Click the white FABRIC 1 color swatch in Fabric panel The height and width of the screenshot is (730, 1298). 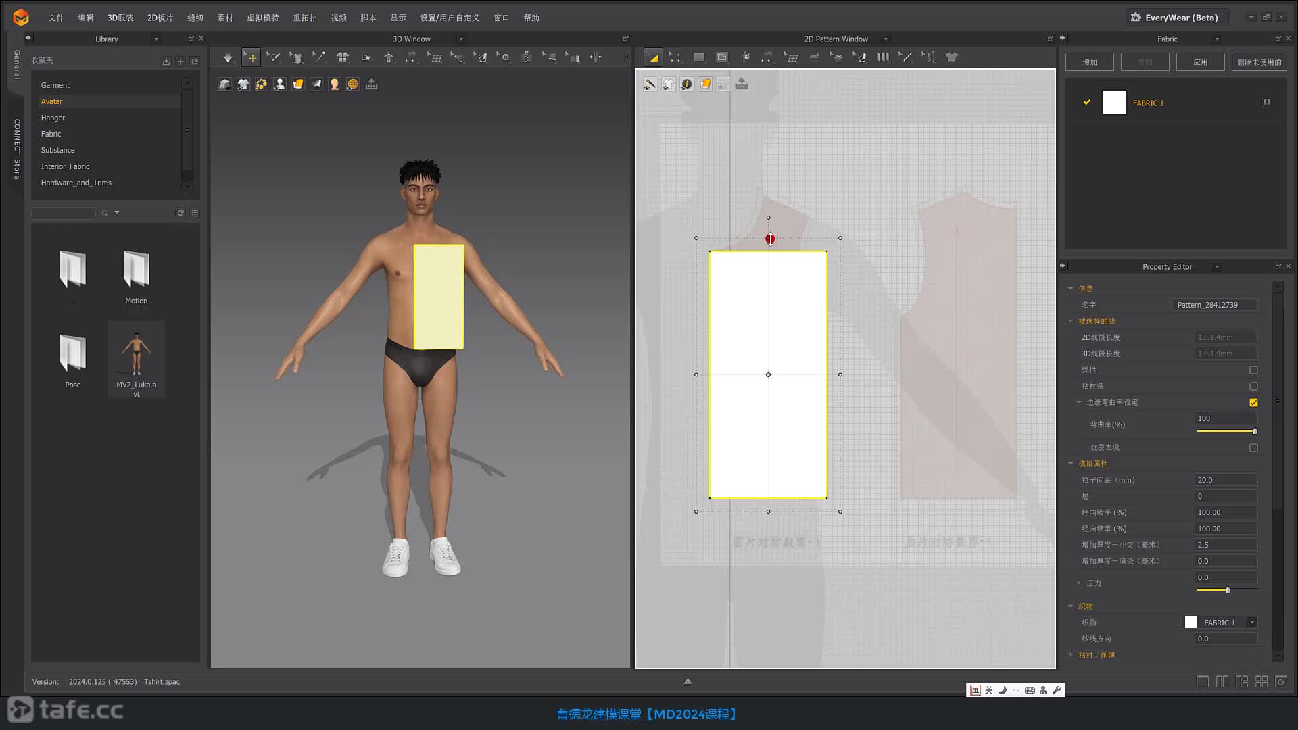coord(1114,103)
